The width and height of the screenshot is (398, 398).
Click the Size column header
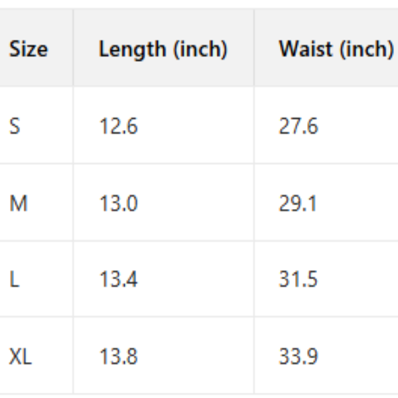pos(29,50)
